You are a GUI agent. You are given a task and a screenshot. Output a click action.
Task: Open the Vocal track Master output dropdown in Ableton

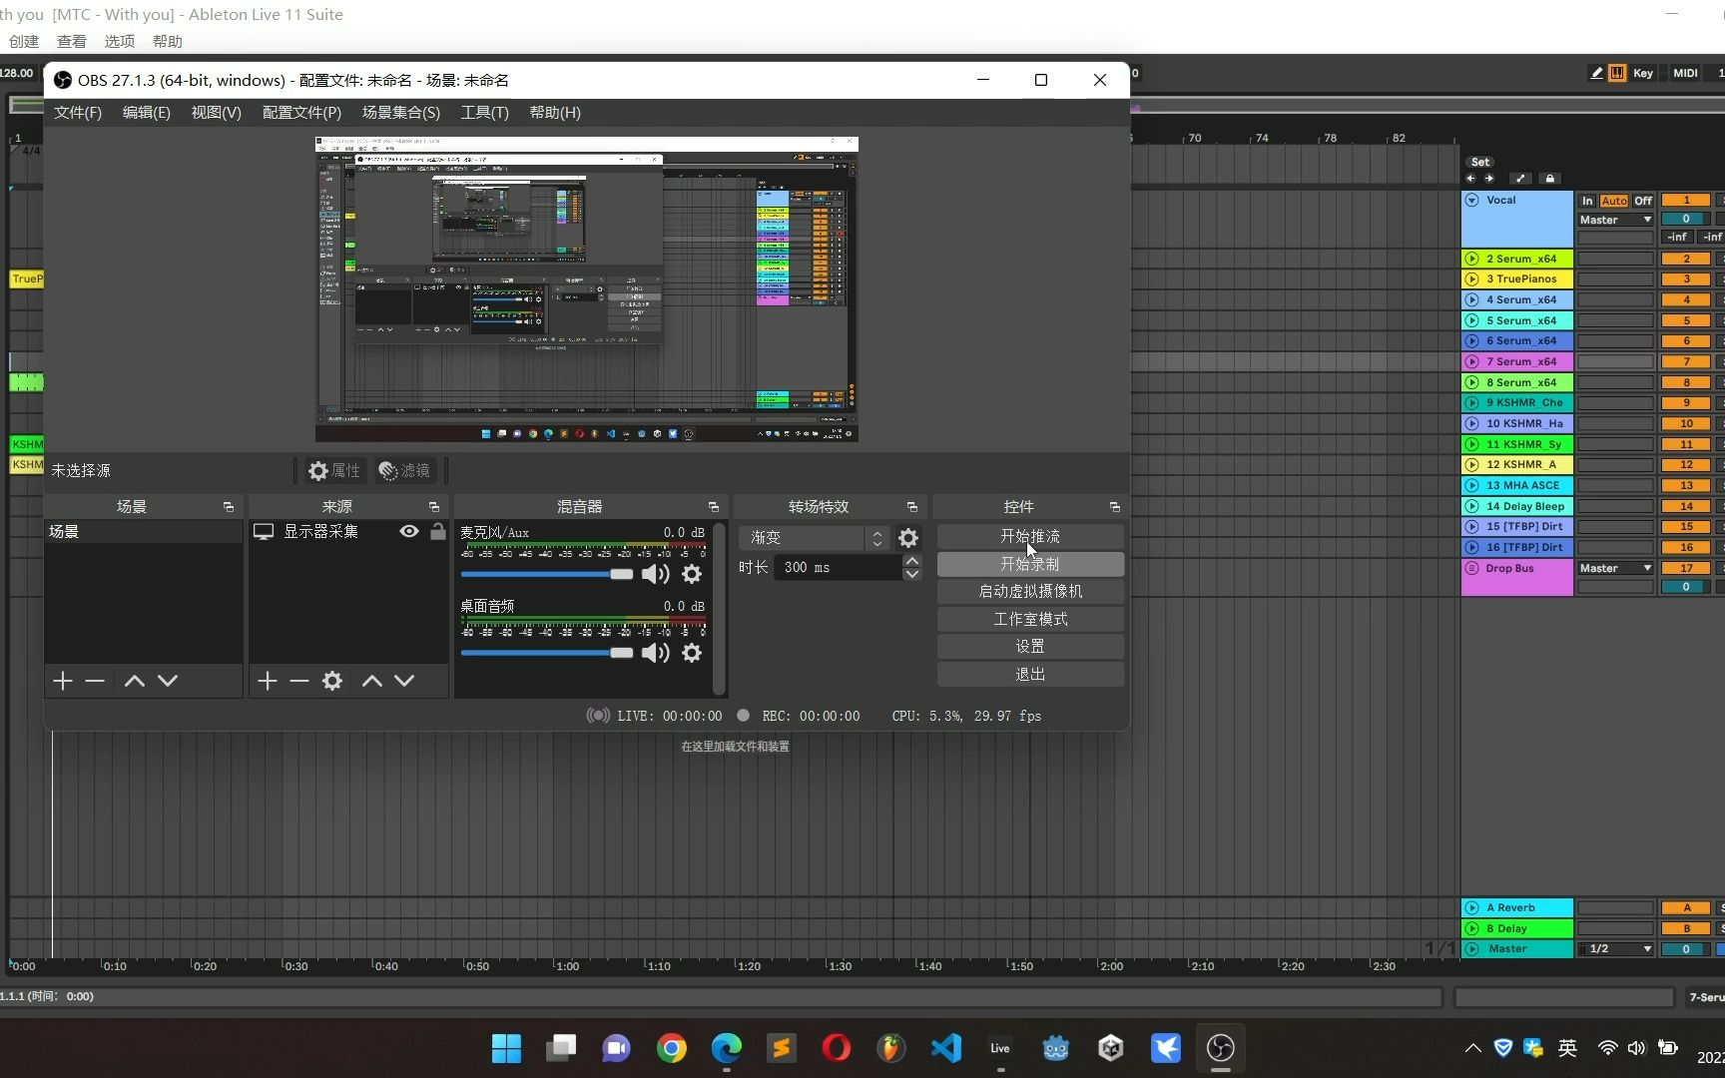[x=1615, y=220]
